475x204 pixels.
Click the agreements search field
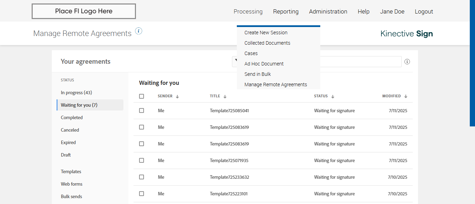[x=360, y=62]
